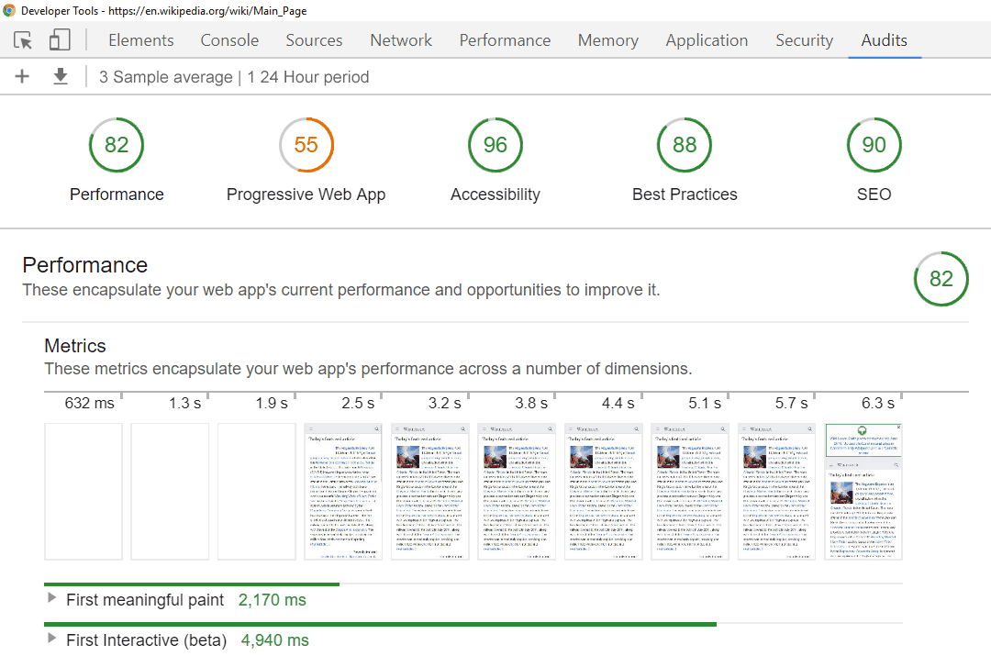Screen dimensions: 991x656
Task: Open the Network tab
Action: coord(401,40)
